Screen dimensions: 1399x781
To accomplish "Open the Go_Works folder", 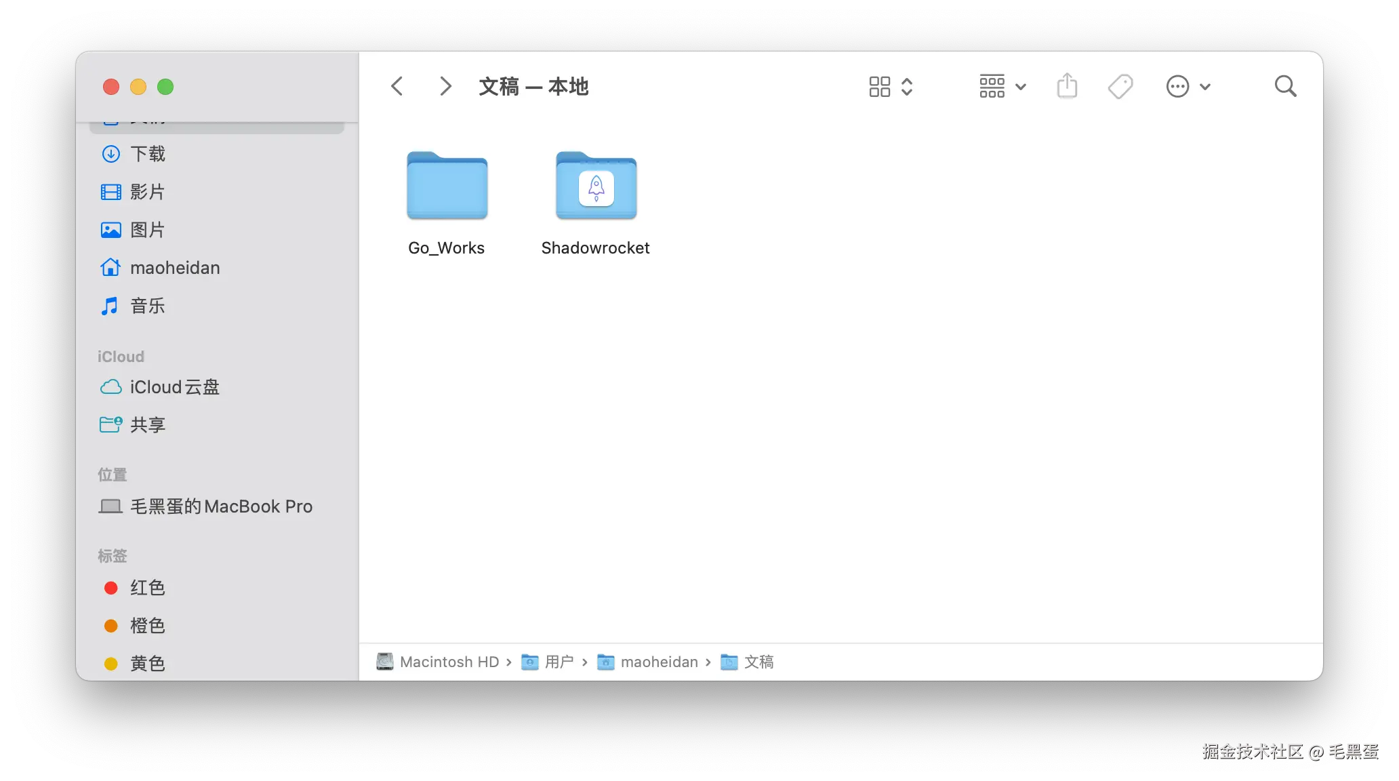I will coord(446,186).
